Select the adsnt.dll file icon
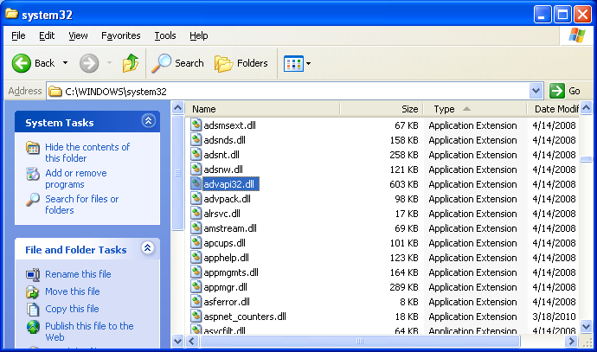Image resolution: width=597 pixels, height=352 pixels. tap(196, 155)
